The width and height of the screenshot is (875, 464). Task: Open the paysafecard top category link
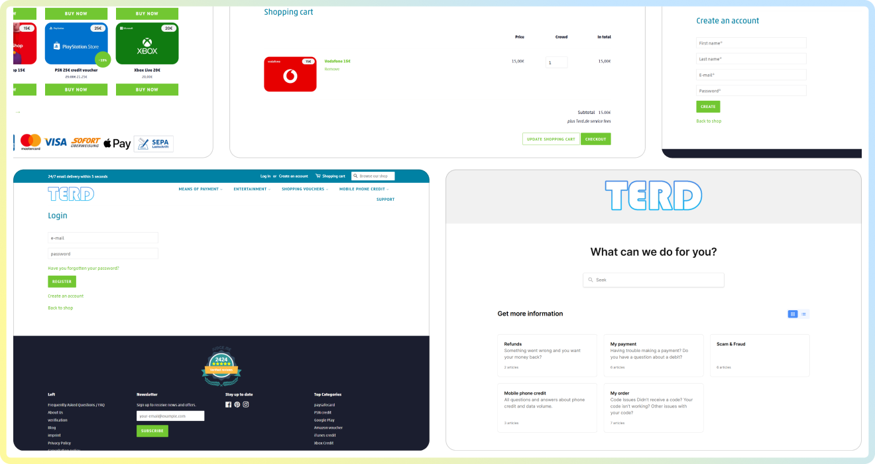click(x=325, y=405)
